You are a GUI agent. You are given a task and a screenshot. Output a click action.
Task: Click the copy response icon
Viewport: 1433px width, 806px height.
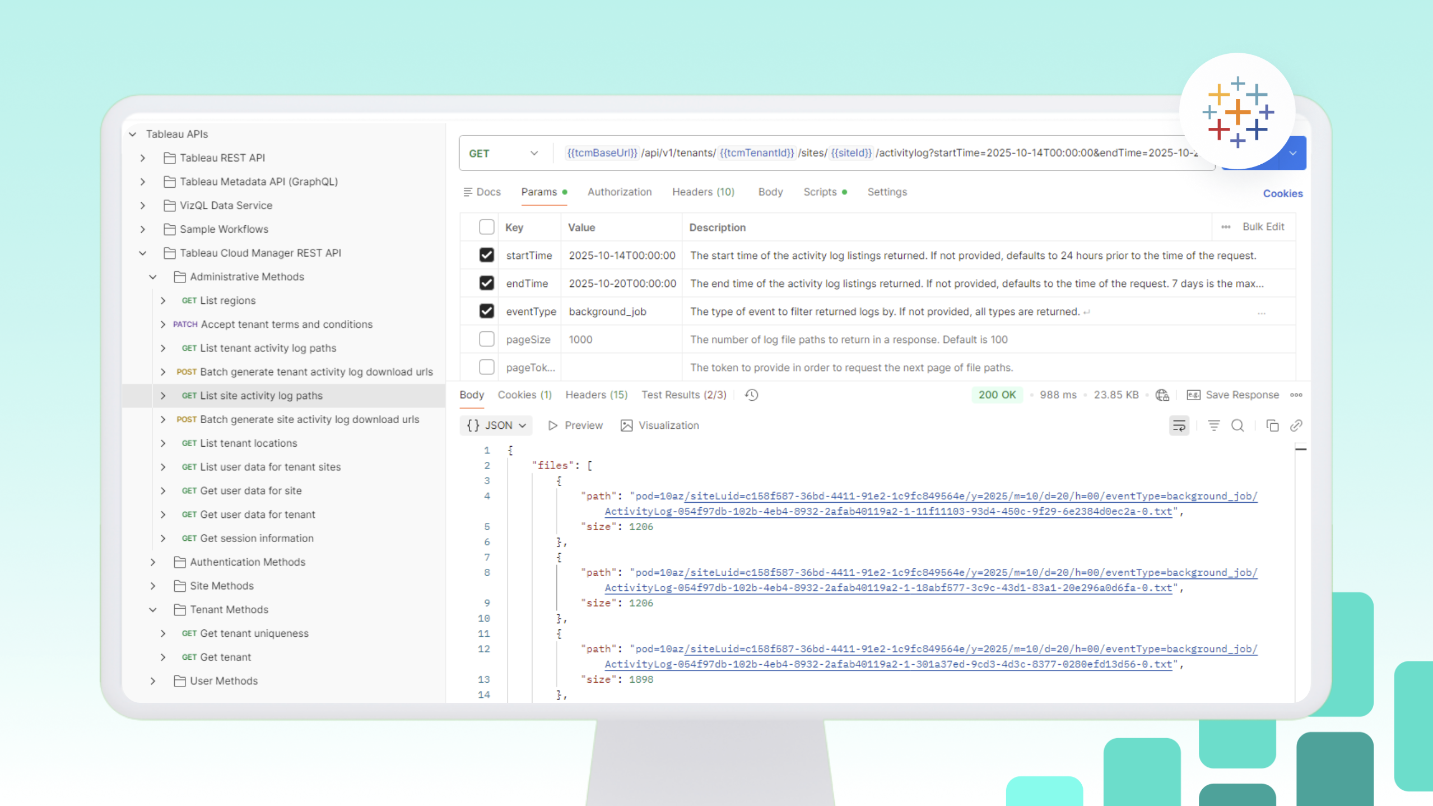coord(1272,426)
